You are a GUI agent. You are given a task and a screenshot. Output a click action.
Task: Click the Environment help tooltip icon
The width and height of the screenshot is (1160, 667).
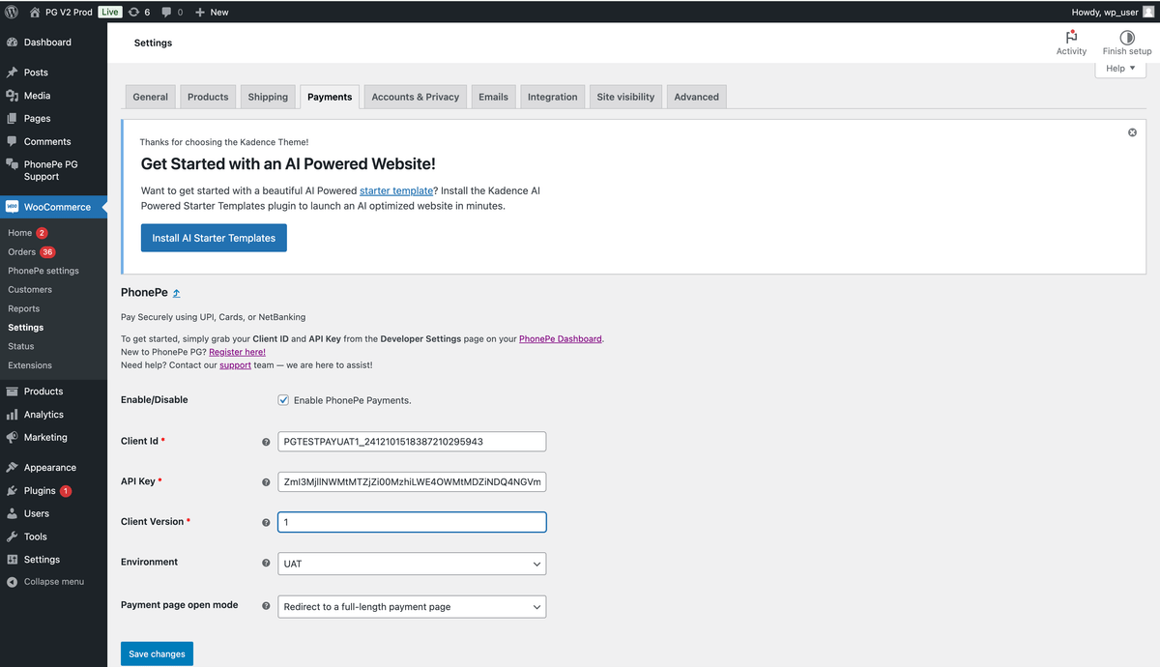[x=266, y=563]
